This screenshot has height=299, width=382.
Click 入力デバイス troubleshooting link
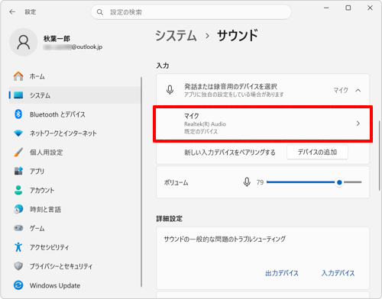coord(338,273)
